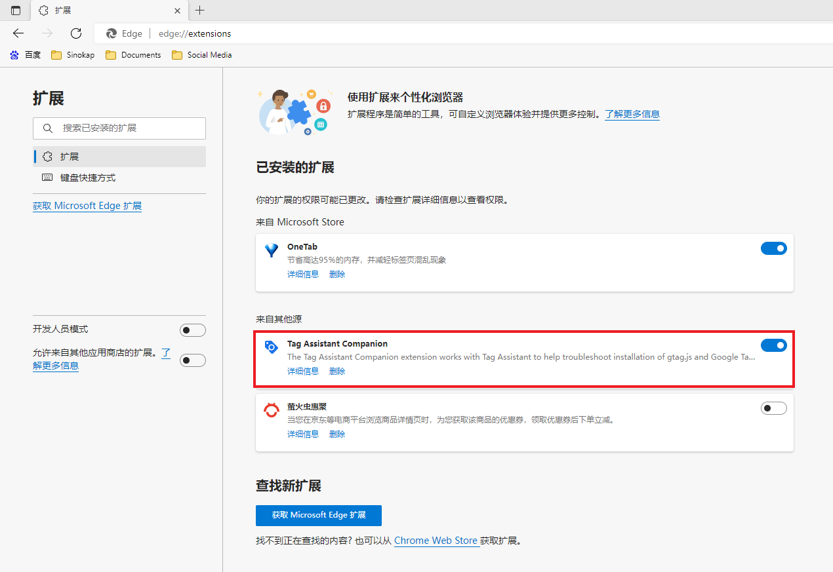This screenshot has height=572, width=833.
Task: Open the 百度 bookmark
Action: [26, 55]
